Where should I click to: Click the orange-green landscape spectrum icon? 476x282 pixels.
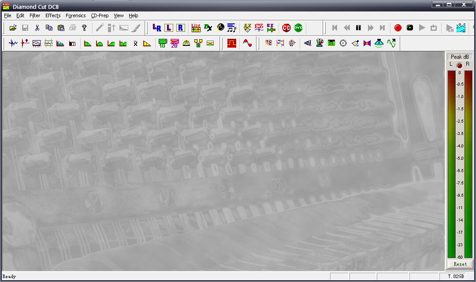(210, 43)
